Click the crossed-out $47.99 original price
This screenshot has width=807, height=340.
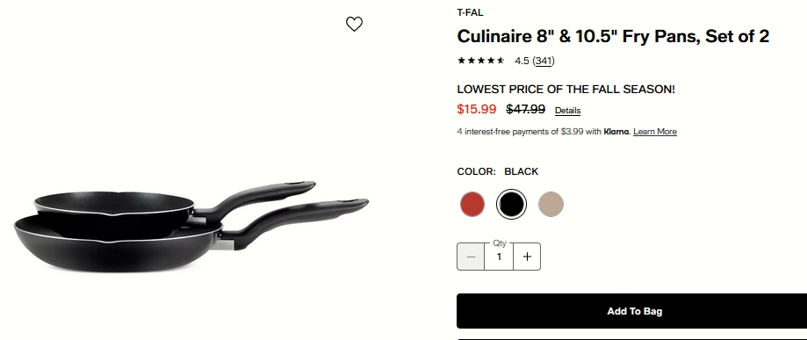[x=525, y=109]
